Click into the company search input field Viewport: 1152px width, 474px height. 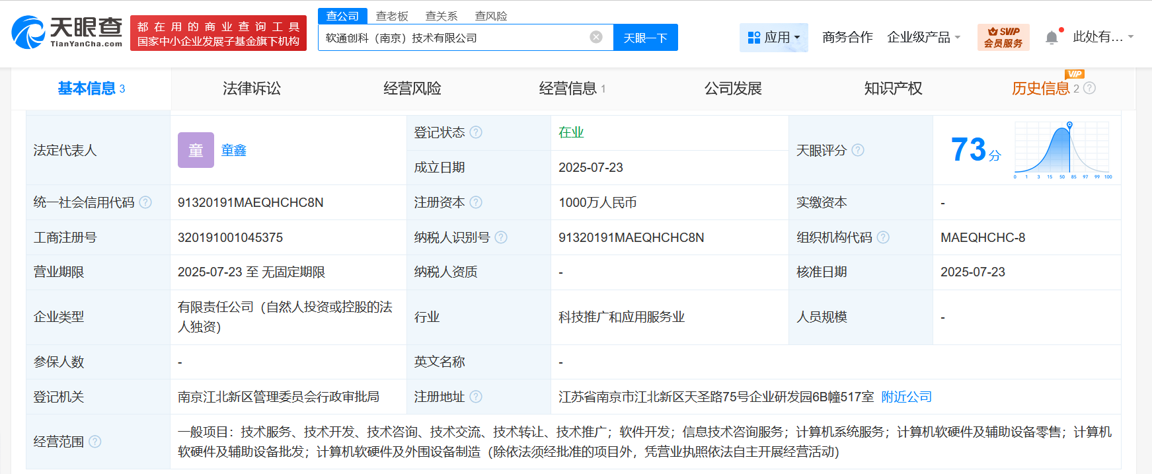453,38
